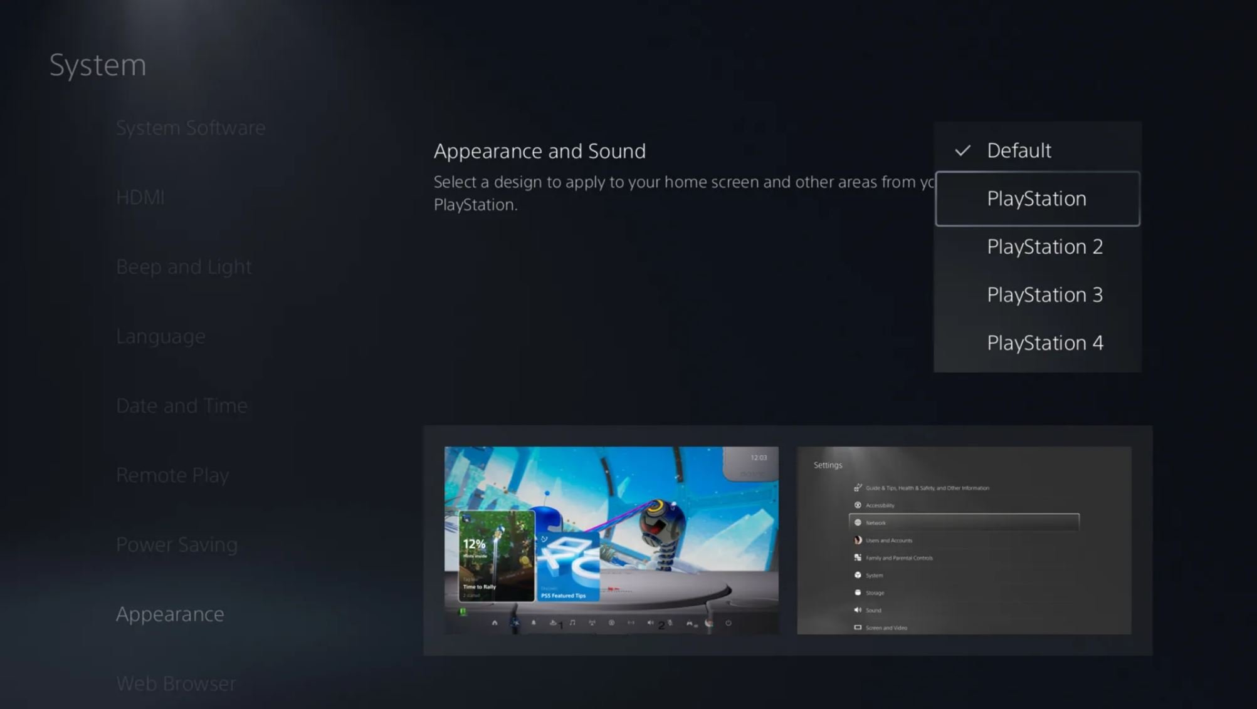This screenshot has width=1257, height=709.
Task: Open Web Browser settings
Action: (x=176, y=683)
